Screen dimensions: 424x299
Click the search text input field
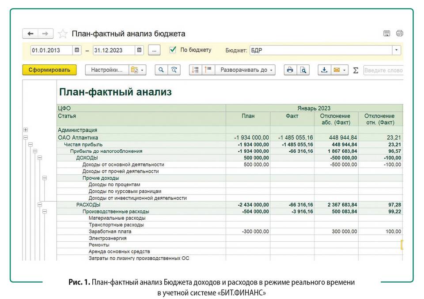point(382,70)
